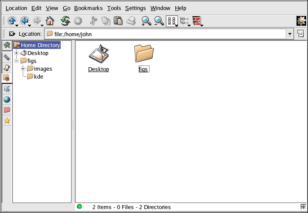
Task: Click the Print toolbar icon
Action: click(x=131, y=21)
